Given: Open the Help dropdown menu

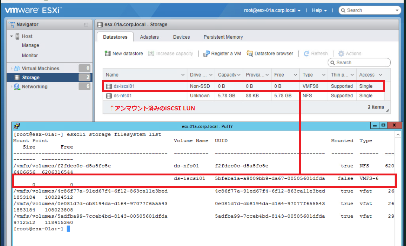Looking at the screenshot, I should tap(319, 10).
